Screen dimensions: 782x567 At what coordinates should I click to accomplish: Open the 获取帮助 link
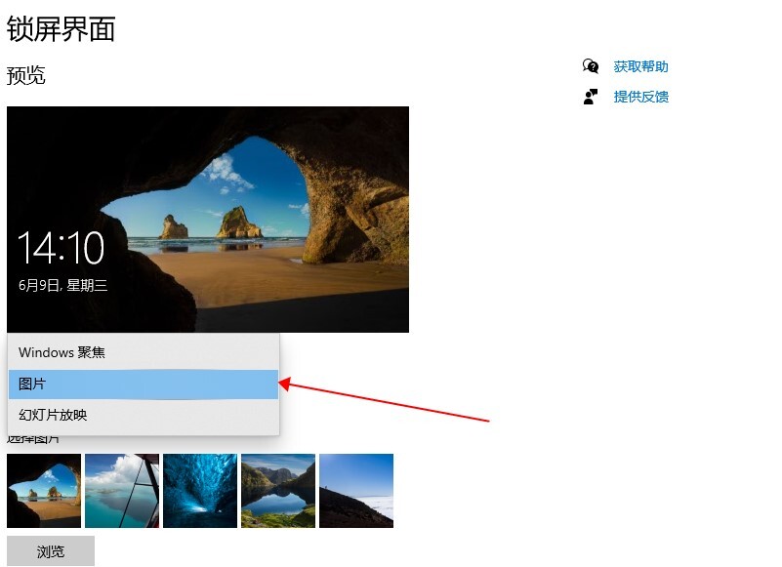click(x=640, y=66)
